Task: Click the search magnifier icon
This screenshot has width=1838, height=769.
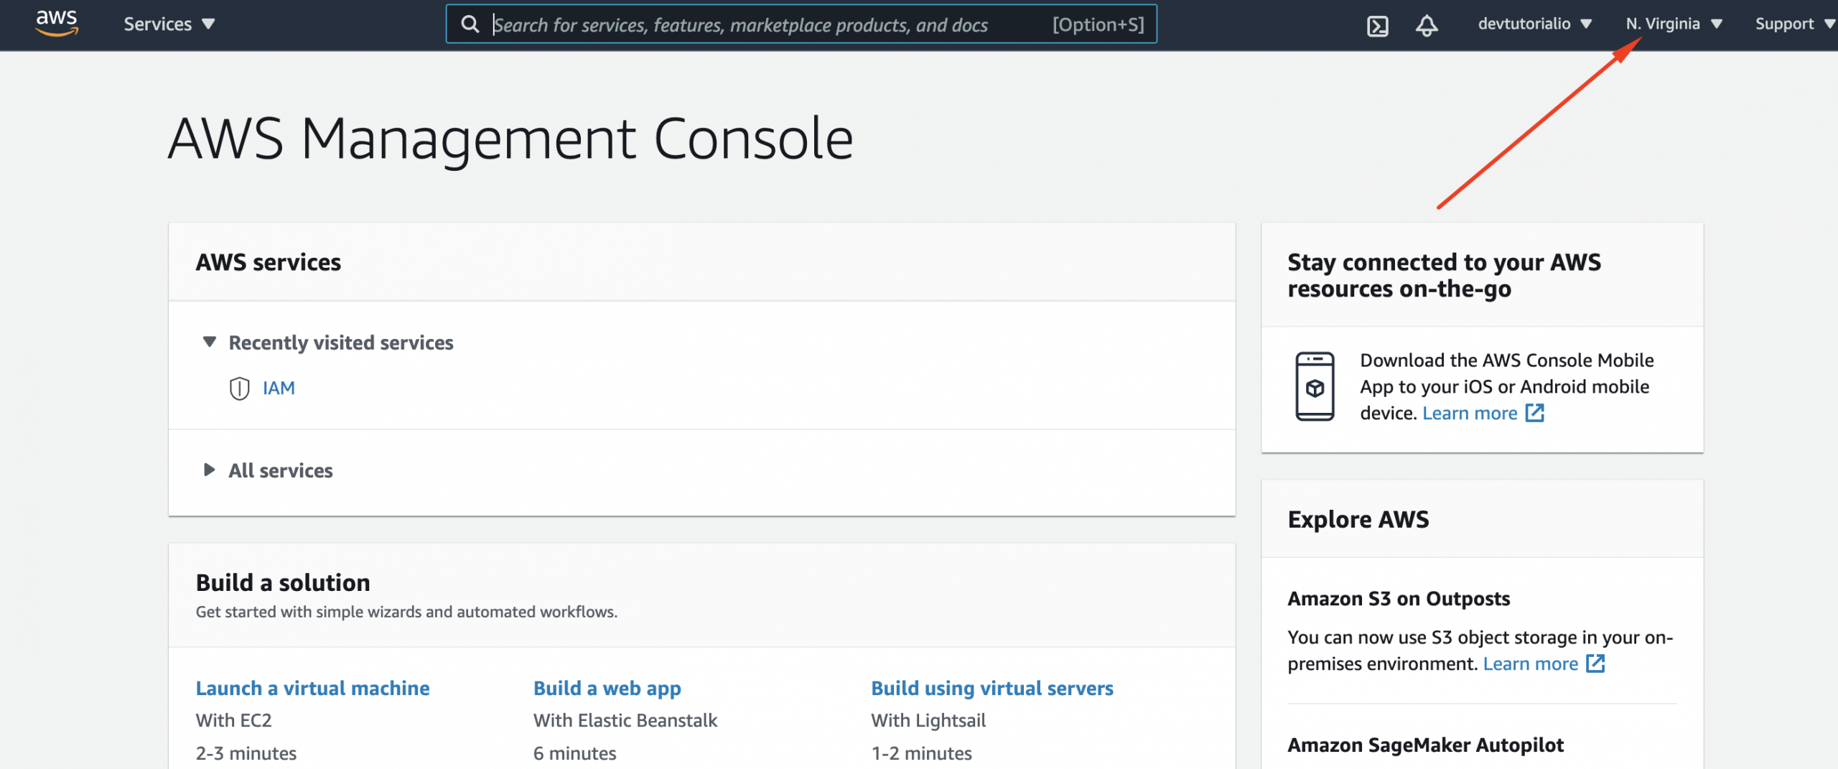Action: 470,24
